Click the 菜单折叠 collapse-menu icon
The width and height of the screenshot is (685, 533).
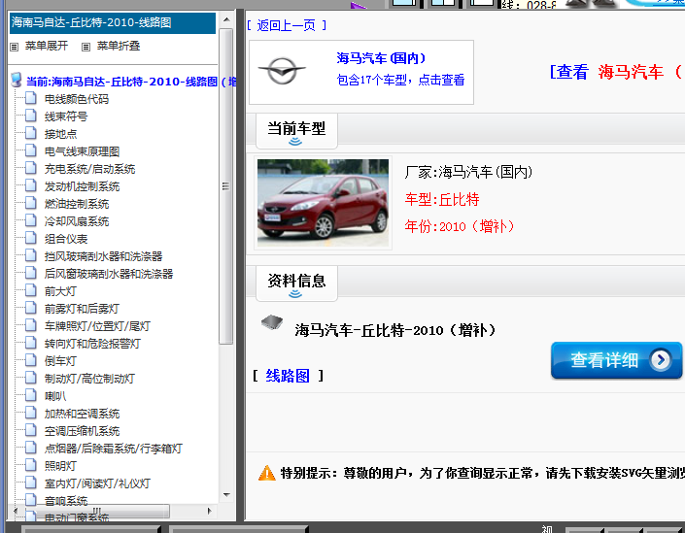pos(86,47)
